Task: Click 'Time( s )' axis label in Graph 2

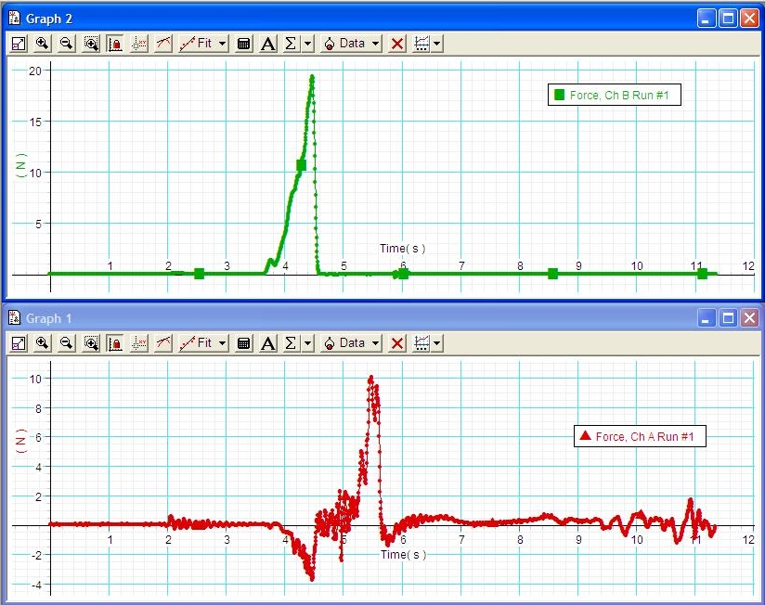Action: (x=403, y=248)
